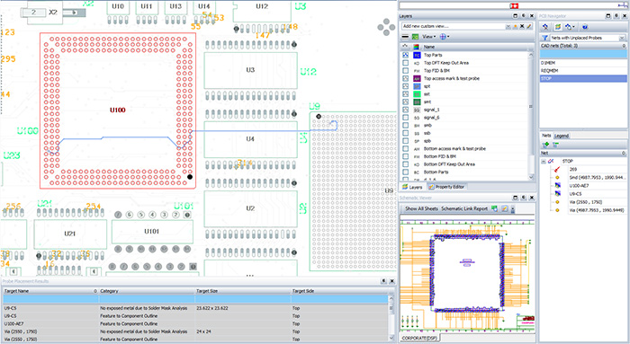The height and width of the screenshot is (344, 630).
Task: Click the pin icon of Layers panel
Action: pyautogui.click(x=524, y=16)
